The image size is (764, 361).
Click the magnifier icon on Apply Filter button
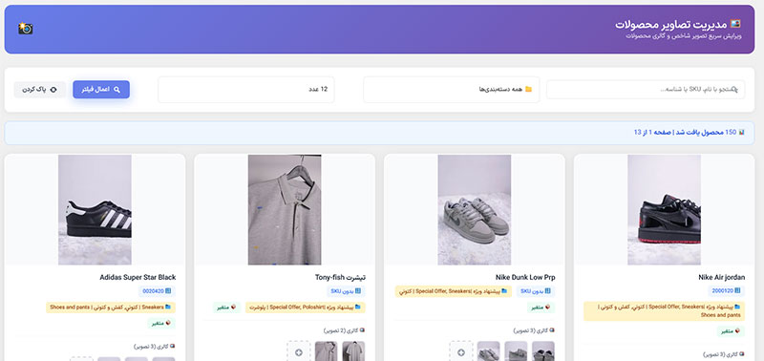point(117,90)
